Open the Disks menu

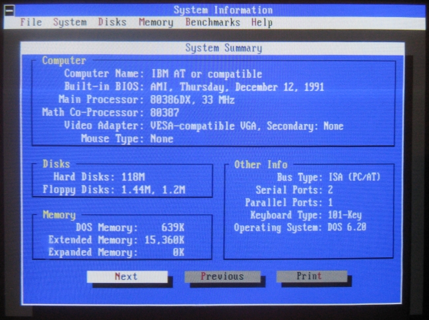click(112, 22)
